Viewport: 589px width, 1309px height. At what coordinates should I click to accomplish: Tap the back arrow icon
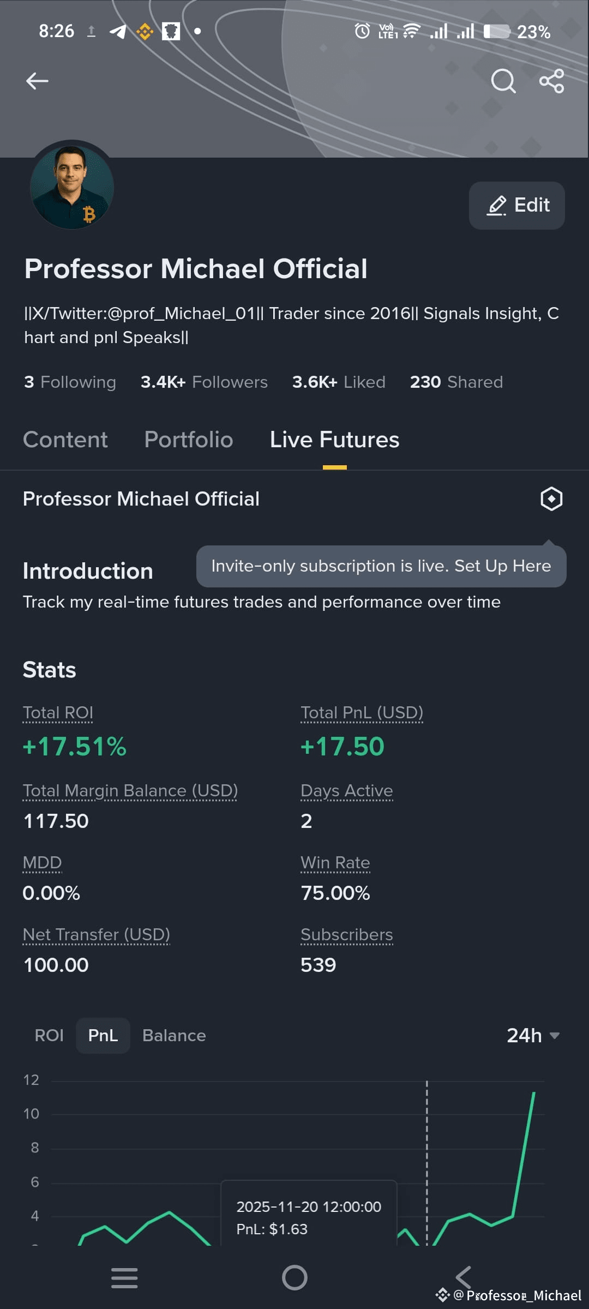tap(37, 81)
